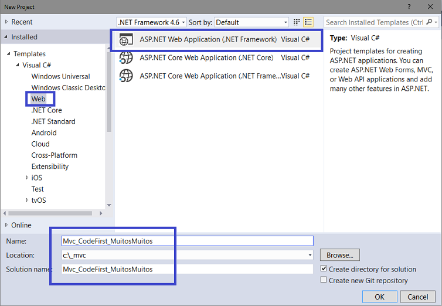Select ASP.NET Web Application (.NET Framework) template

217,39
